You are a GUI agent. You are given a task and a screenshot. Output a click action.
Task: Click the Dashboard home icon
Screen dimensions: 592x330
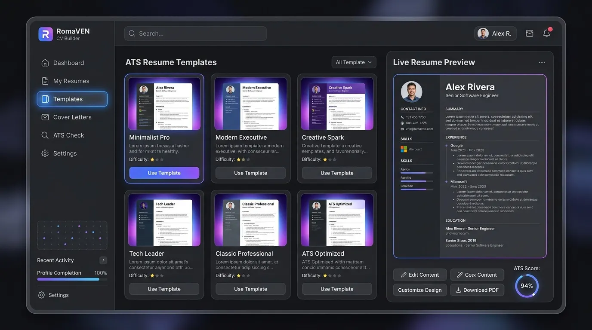pyautogui.click(x=45, y=63)
